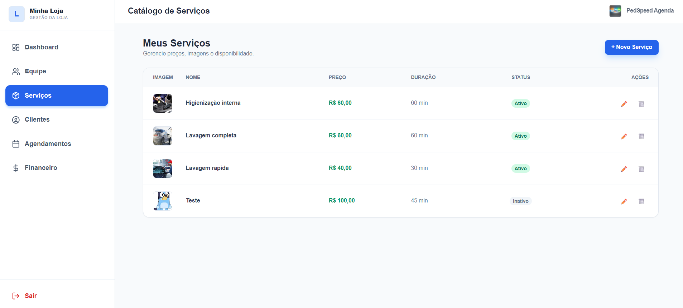Viewport: 683px width, 308px height.
Task: Click the trash icon for Teste service
Action: (641, 201)
